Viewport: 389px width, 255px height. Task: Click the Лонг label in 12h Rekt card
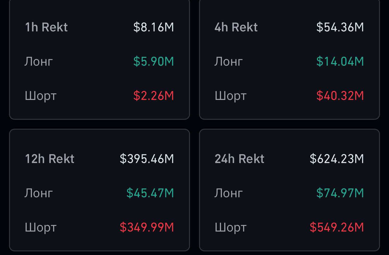pos(39,193)
